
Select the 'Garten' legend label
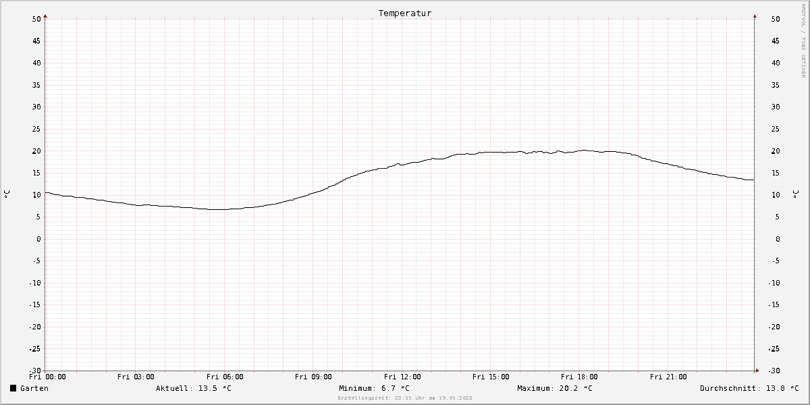pyautogui.click(x=34, y=388)
